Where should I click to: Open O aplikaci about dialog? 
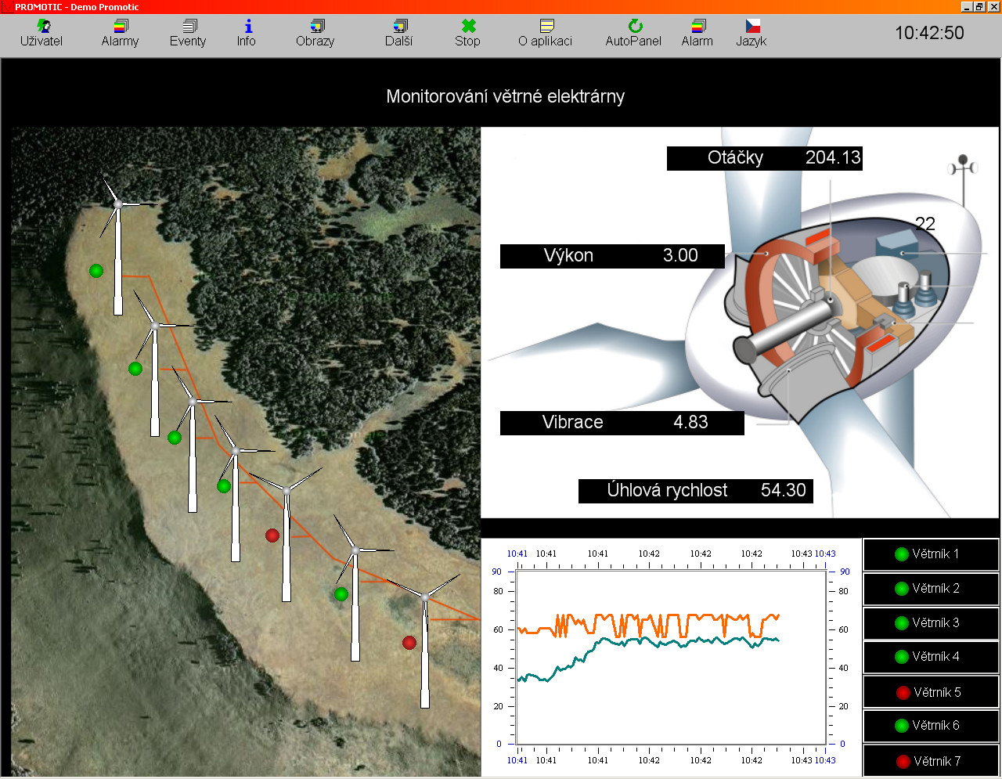coord(546,34)
